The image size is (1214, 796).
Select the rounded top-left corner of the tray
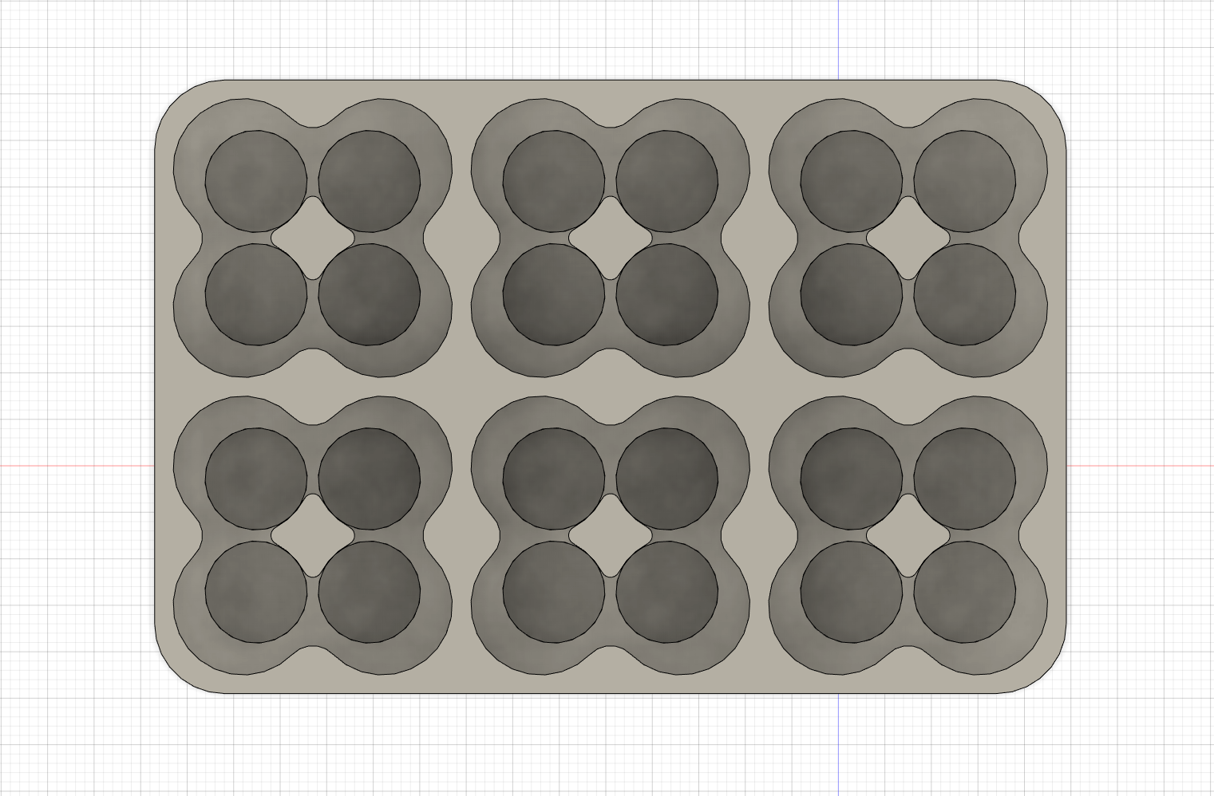point(176,101)
